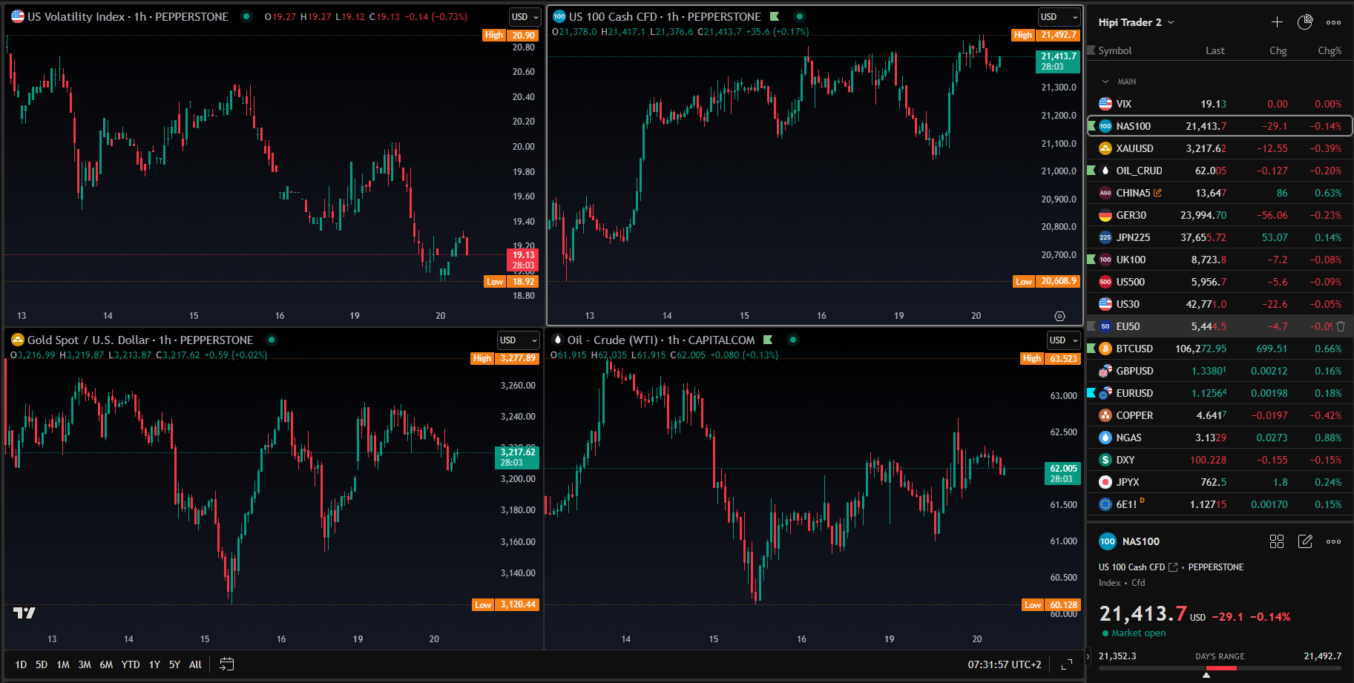Click the green flag on the OIL_CRUD row
This screenshot has height=683, width=1354.
(1091, 171)
